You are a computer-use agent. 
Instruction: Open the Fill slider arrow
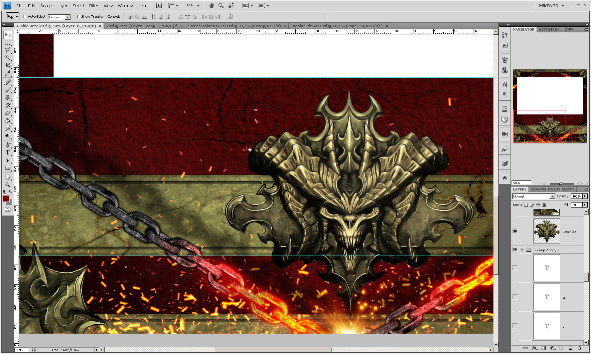[x=585, y=205]
